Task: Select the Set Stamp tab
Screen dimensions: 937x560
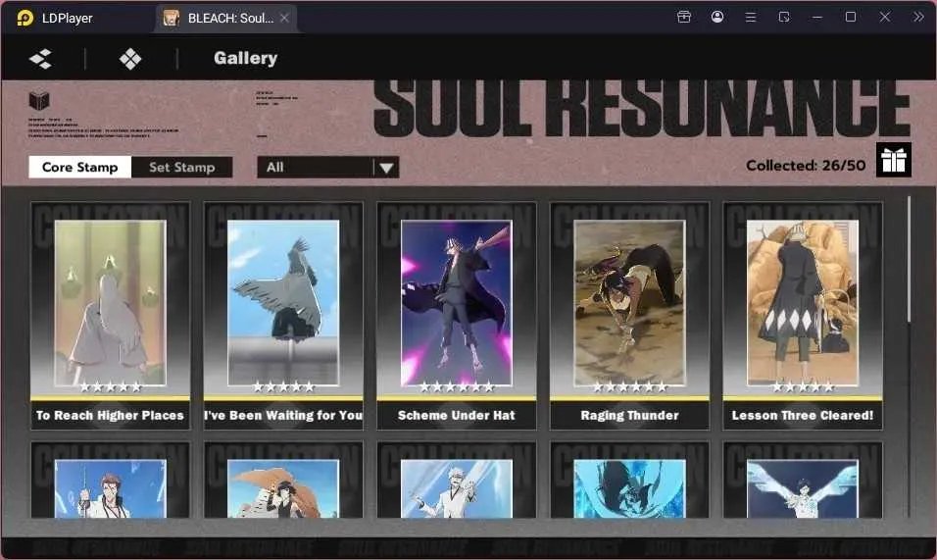Action: tap(181, 168)
